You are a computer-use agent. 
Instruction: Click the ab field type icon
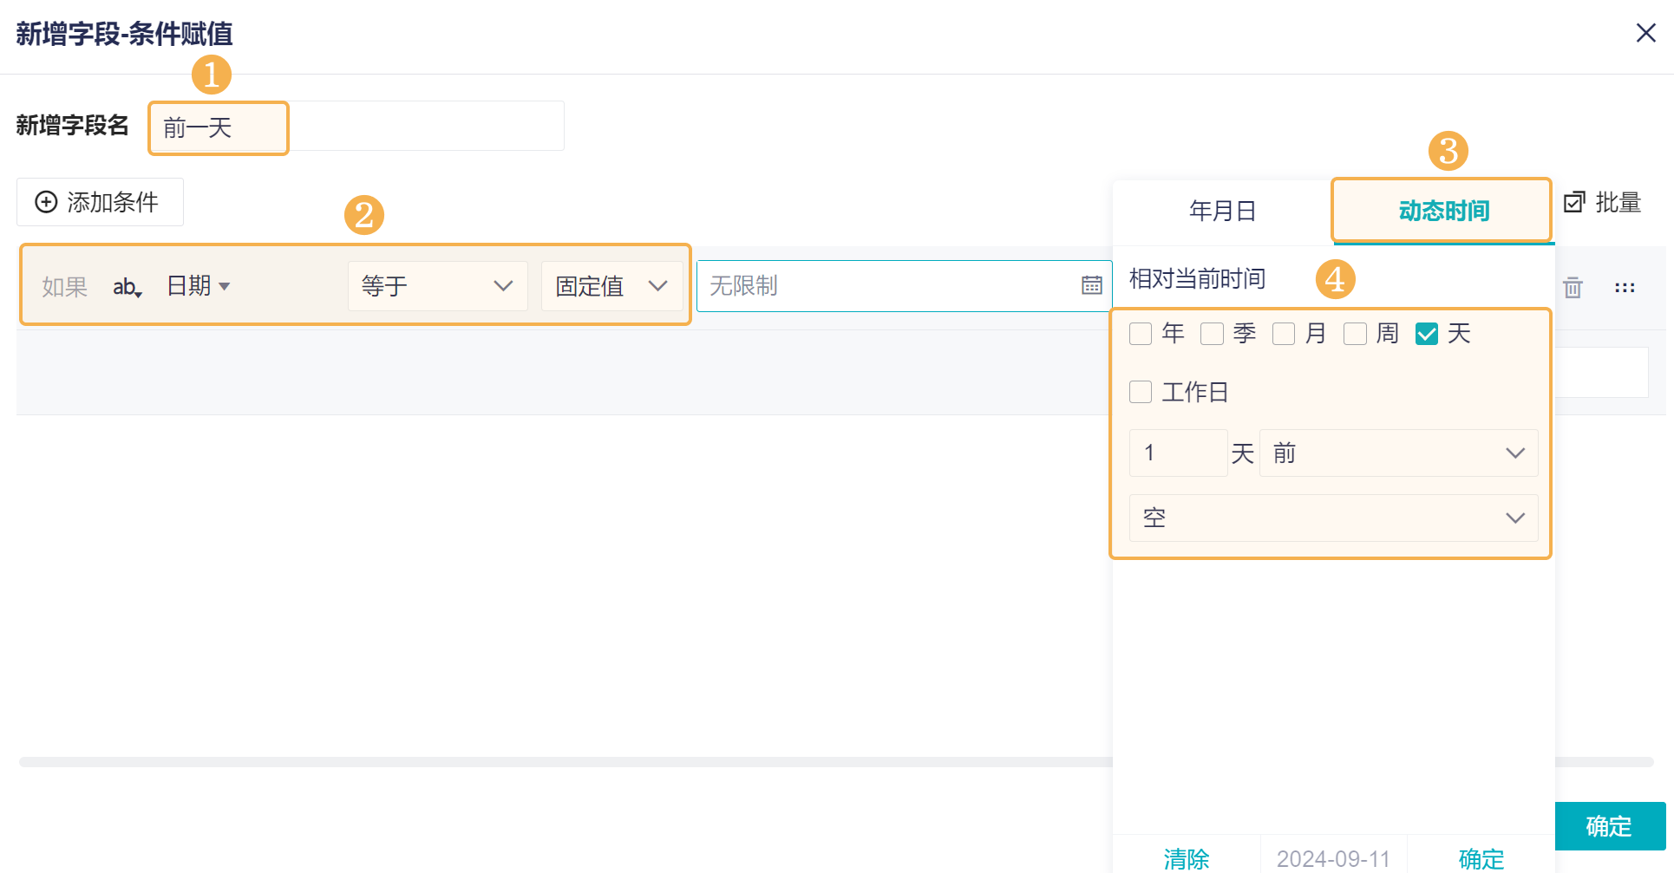tap(127, 287)
